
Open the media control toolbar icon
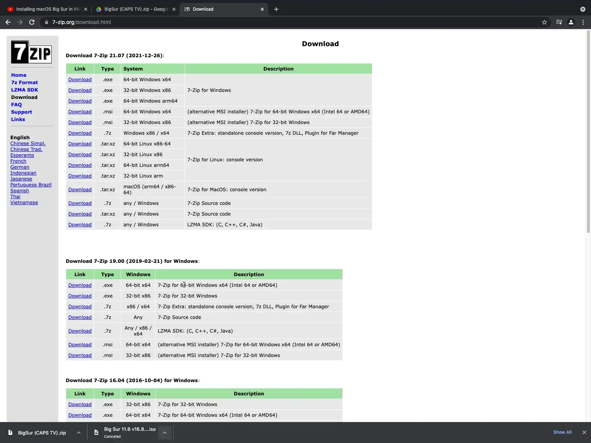[x=559, y=22]
